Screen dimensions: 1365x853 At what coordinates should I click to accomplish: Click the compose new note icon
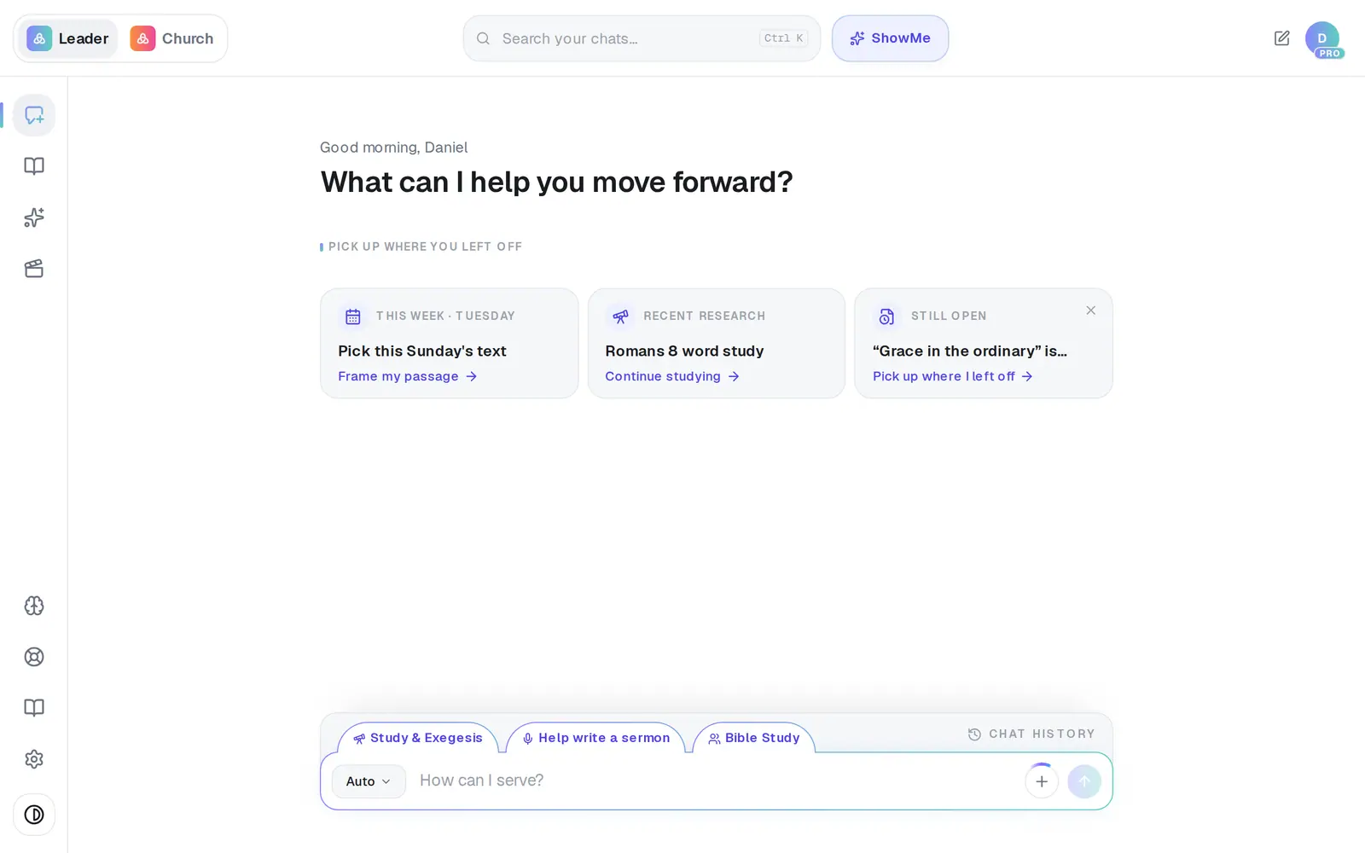pos(1281,38)
